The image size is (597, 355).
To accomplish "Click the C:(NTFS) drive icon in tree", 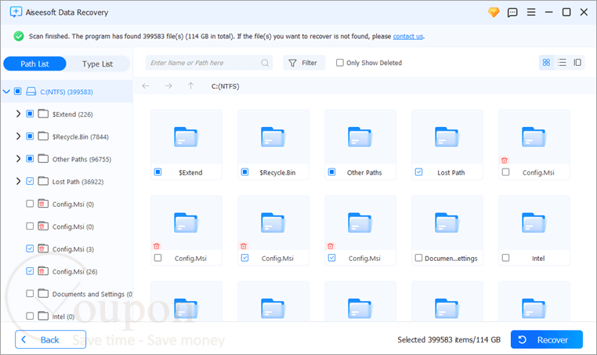I will pyautogui.click(x=31, y=92).
